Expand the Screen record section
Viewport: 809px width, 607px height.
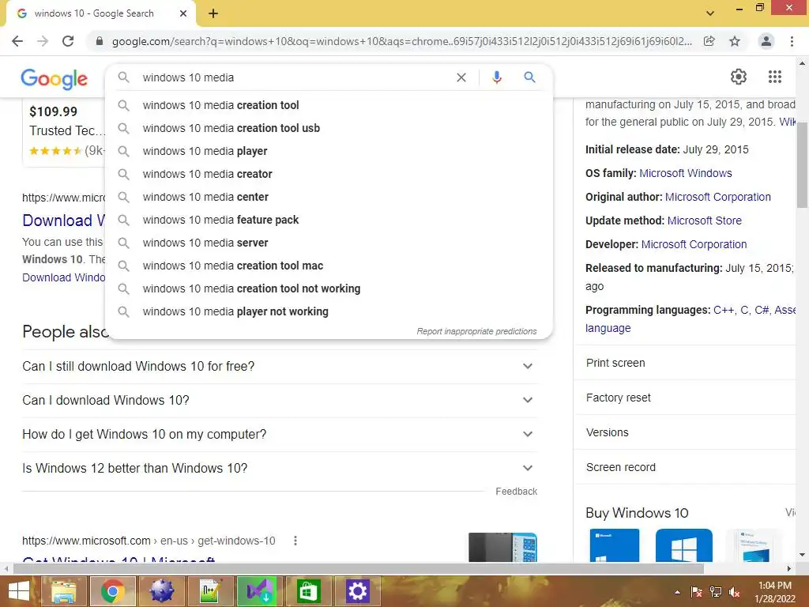[684, 467]
